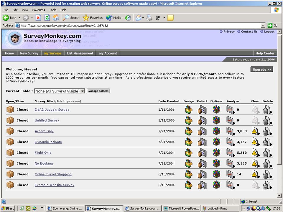Viewport: 283px width, 212px height.
Task: Open Collect for Flight Only survey
Action: 202,153
